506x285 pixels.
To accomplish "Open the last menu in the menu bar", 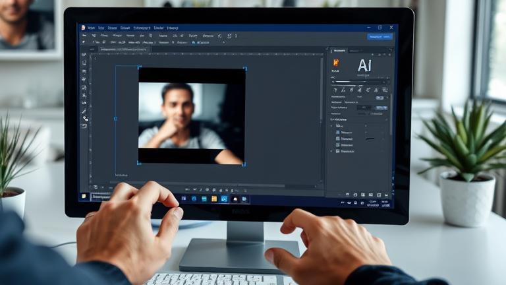I will (x=173, y=28).
